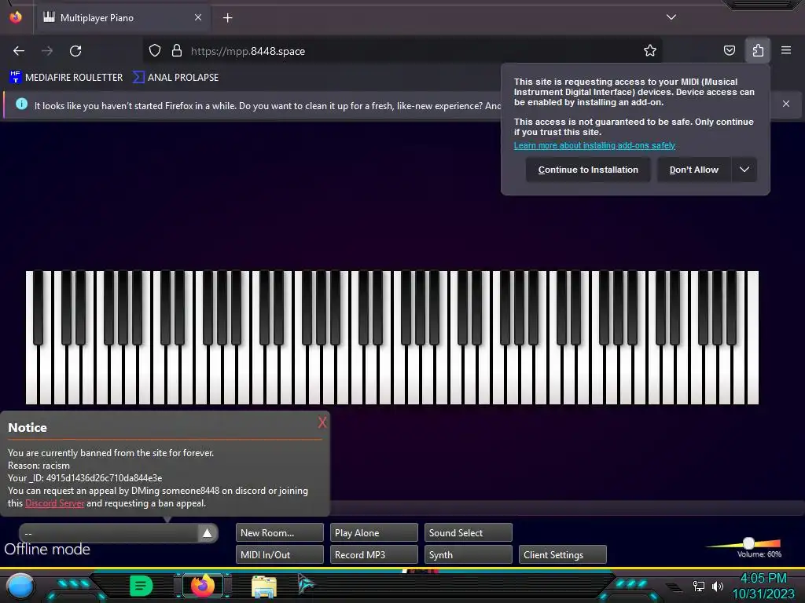
Task: Expand the list all tabs chevron
Action: (x=671, y=17)
